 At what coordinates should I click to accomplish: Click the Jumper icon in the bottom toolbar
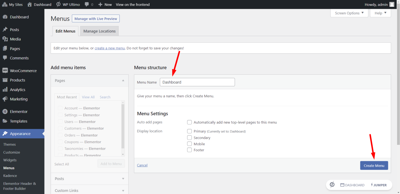pyautogui.click(x=372, y=185)
